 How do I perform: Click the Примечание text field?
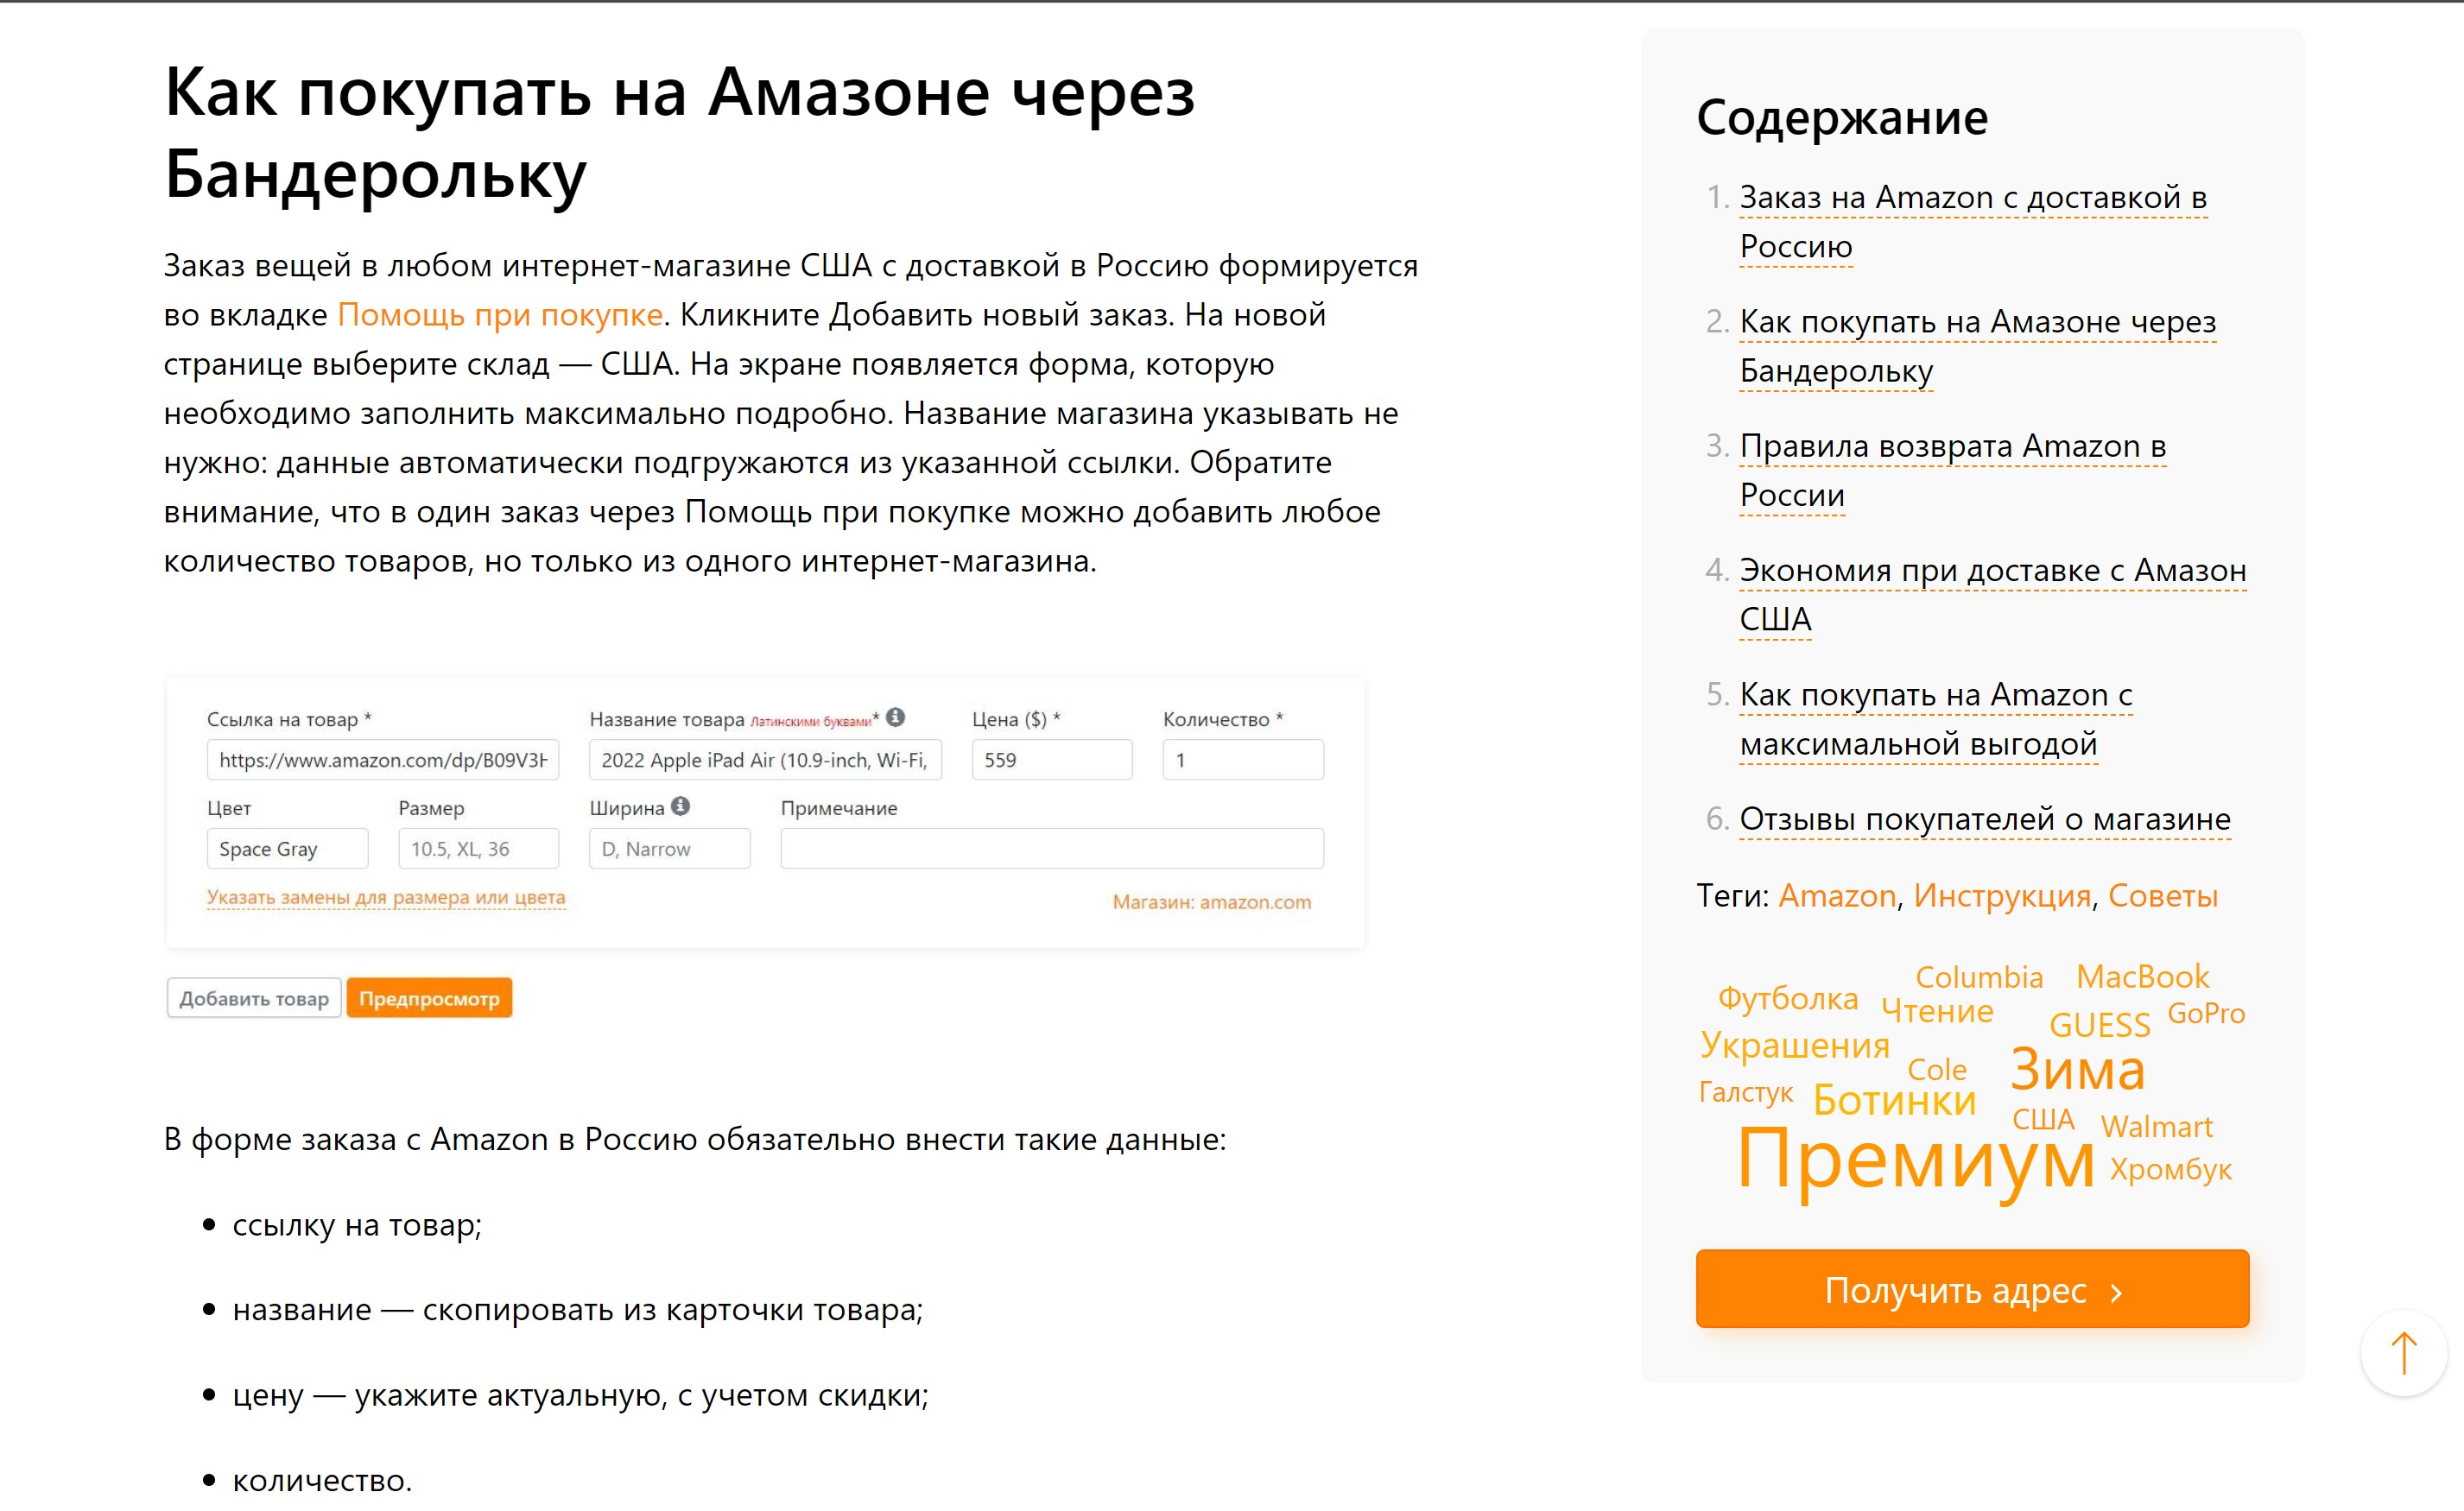[1052, 849]
